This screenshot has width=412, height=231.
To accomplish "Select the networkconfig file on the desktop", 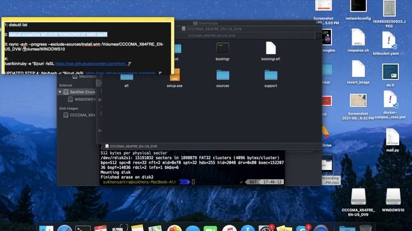I will coord(358,10).
